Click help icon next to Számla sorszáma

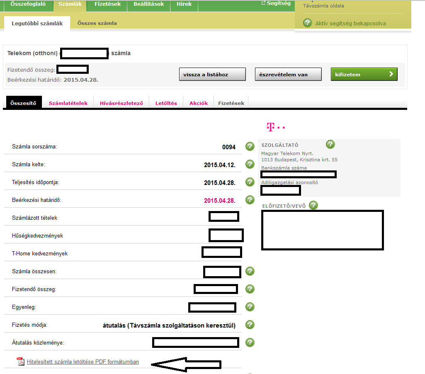tap(250, 146)
